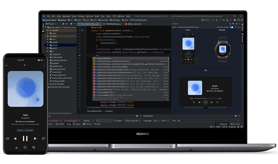The height and width of the screenshot is (164, 278).
Task: Open the HiLog tool window tab
Action: pyautogui.click(x=68, y=124)
